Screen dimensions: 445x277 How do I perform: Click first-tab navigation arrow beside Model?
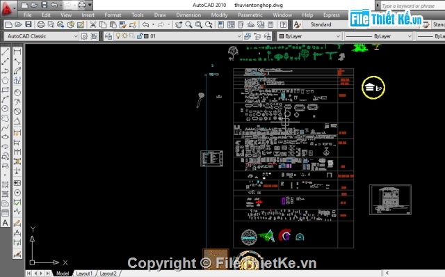coord(29,274)
